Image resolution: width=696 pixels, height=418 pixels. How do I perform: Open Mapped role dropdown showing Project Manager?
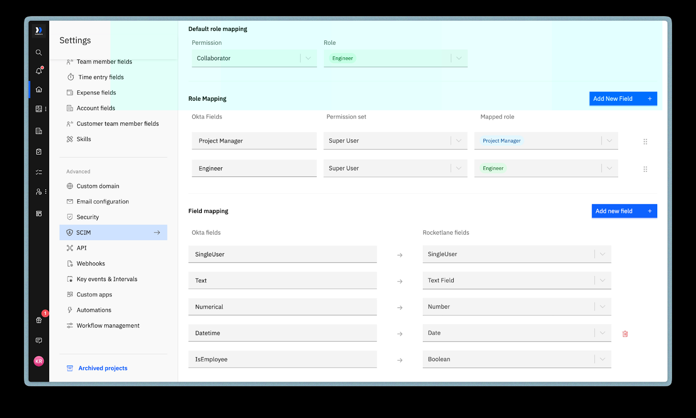coord(546,141)
